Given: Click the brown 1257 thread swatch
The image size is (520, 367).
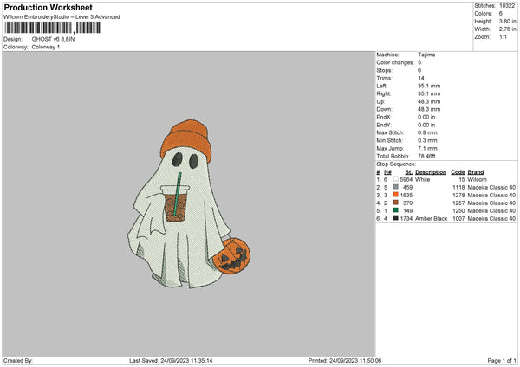Looking at the screenshot, I should click(395, 203).
